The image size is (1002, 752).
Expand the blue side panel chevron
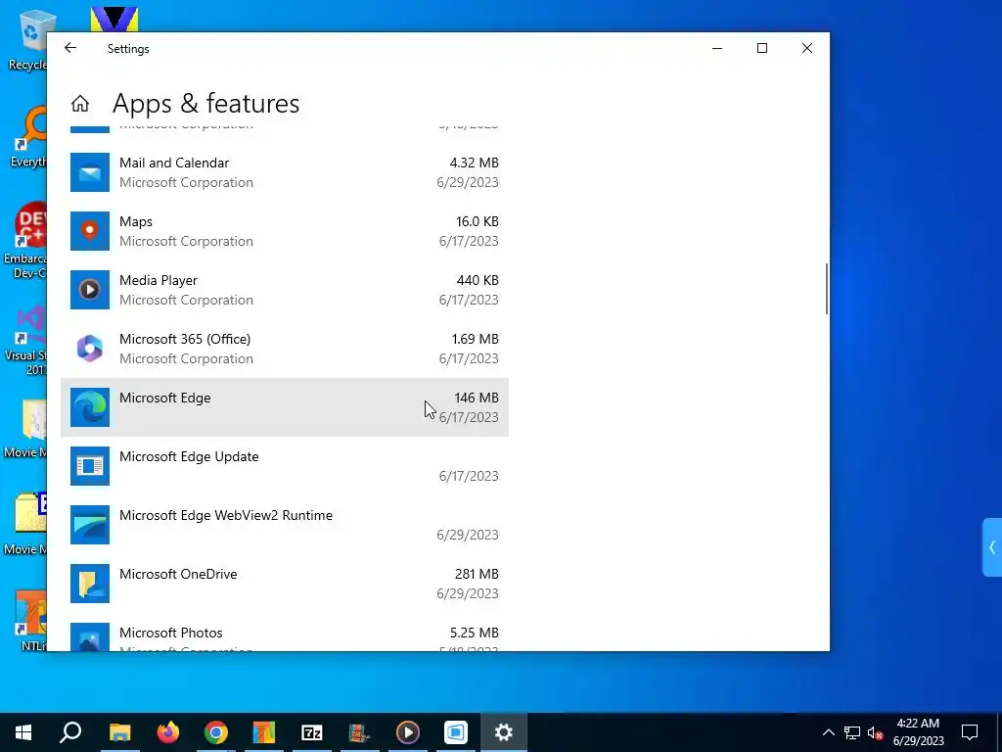point(992,547)
